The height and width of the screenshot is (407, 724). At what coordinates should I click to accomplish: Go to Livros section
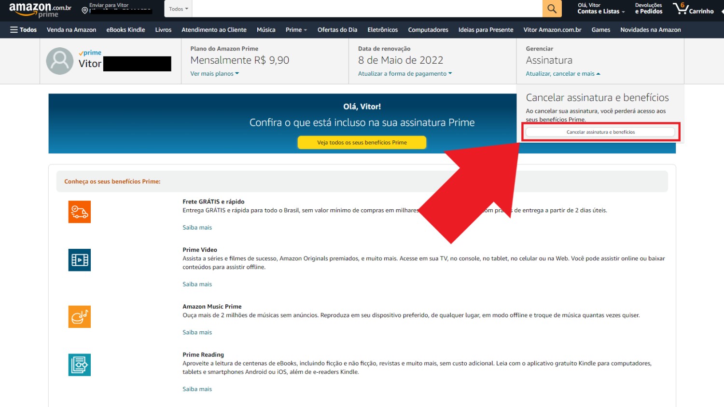pyautogui.click(x=163, y=29)
